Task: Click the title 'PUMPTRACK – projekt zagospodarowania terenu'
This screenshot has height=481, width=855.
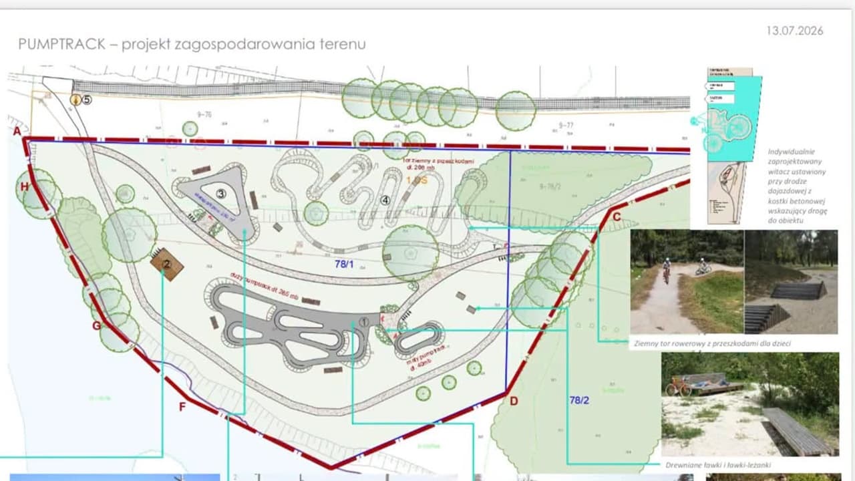Action: (192, 45)
